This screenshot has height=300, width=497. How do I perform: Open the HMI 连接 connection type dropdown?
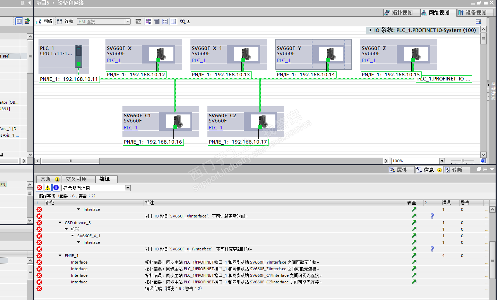pyautogui.click(x=128, y=22)
